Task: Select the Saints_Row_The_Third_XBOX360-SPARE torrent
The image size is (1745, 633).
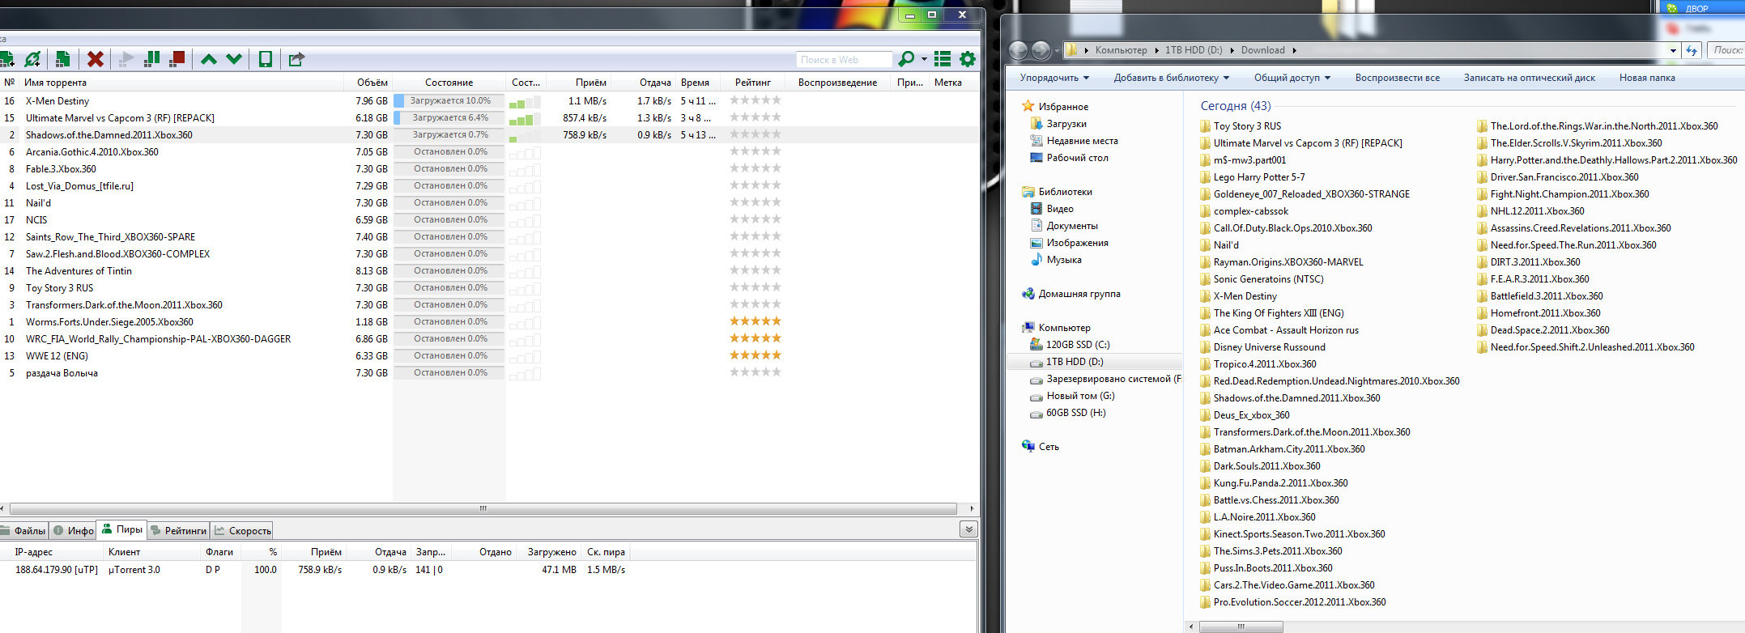Action: (489, 237)
